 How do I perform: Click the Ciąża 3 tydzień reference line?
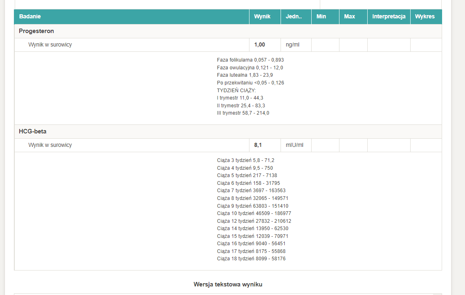coord(245,160)
